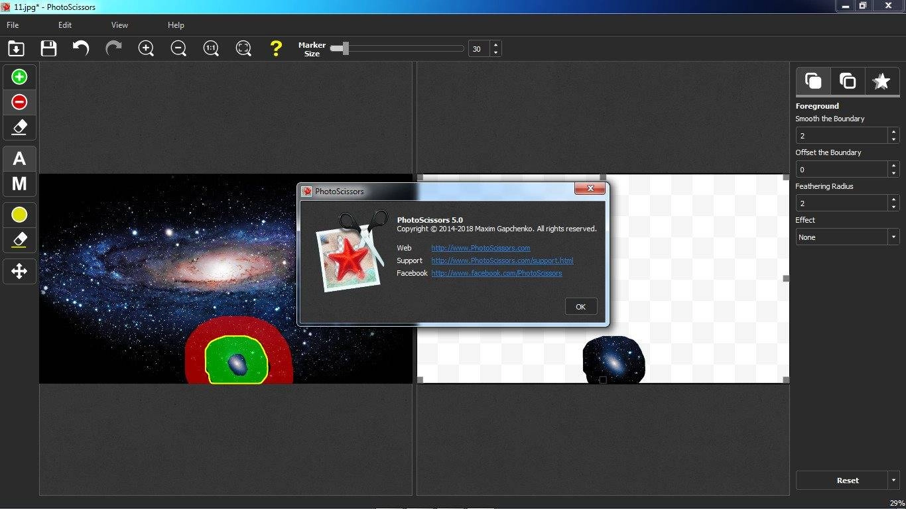Select the yellow marker eraser tool

(x=19, y=240)
